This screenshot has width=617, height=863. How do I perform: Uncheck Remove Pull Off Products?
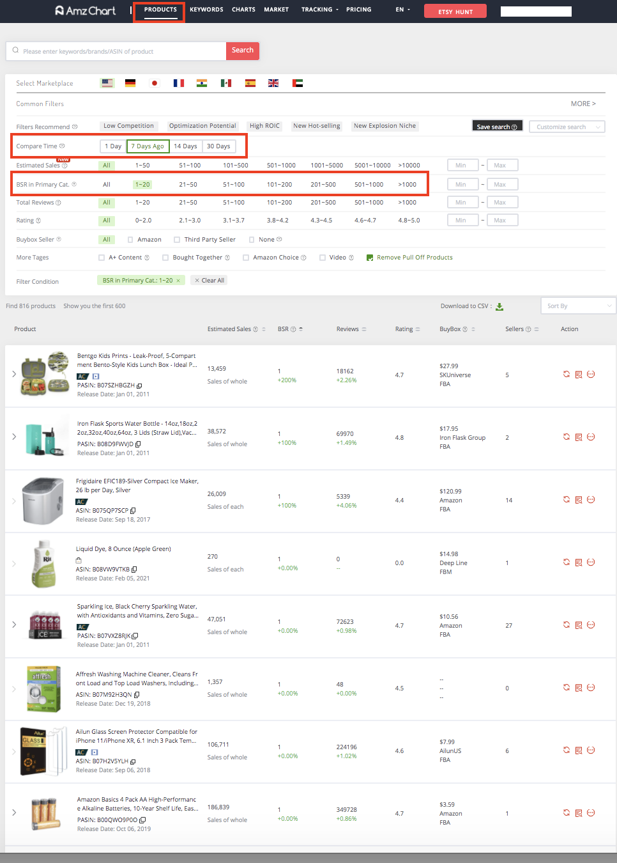coord(370,258)
